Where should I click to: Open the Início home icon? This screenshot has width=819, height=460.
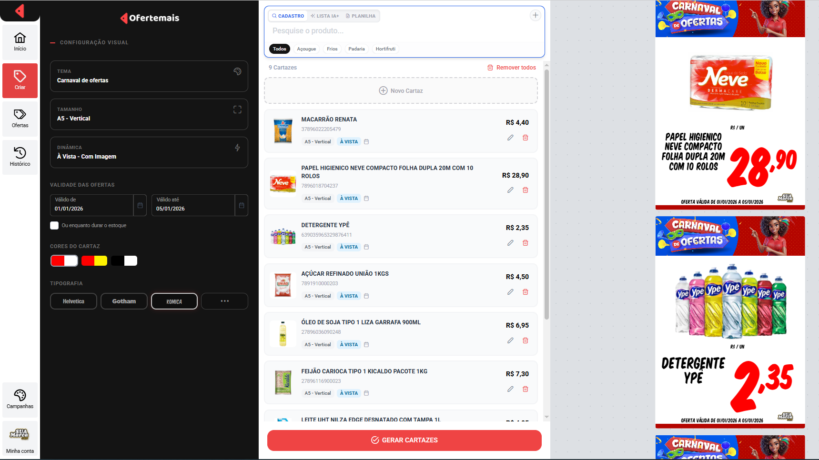point(20,42)
